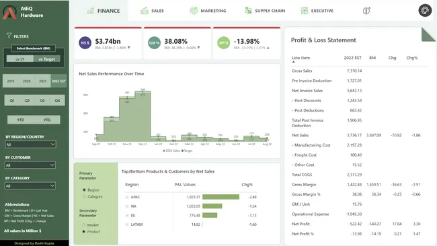
Task: Click the Dec 21 bar in sales chart
Action: pos(143,116)
